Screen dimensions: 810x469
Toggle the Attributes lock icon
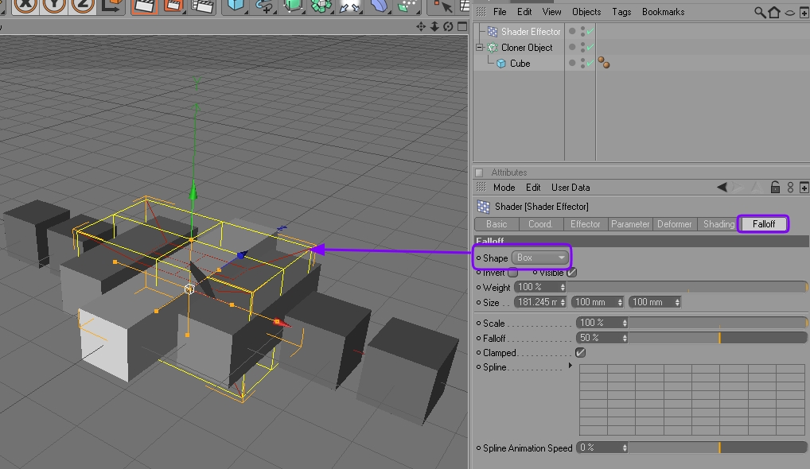[x=775, y=187]
